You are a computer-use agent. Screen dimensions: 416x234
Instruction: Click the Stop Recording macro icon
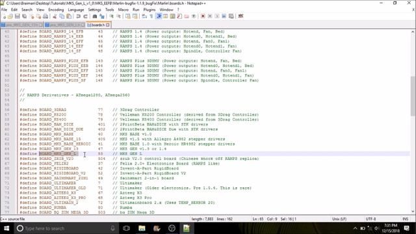coord(210,16)
